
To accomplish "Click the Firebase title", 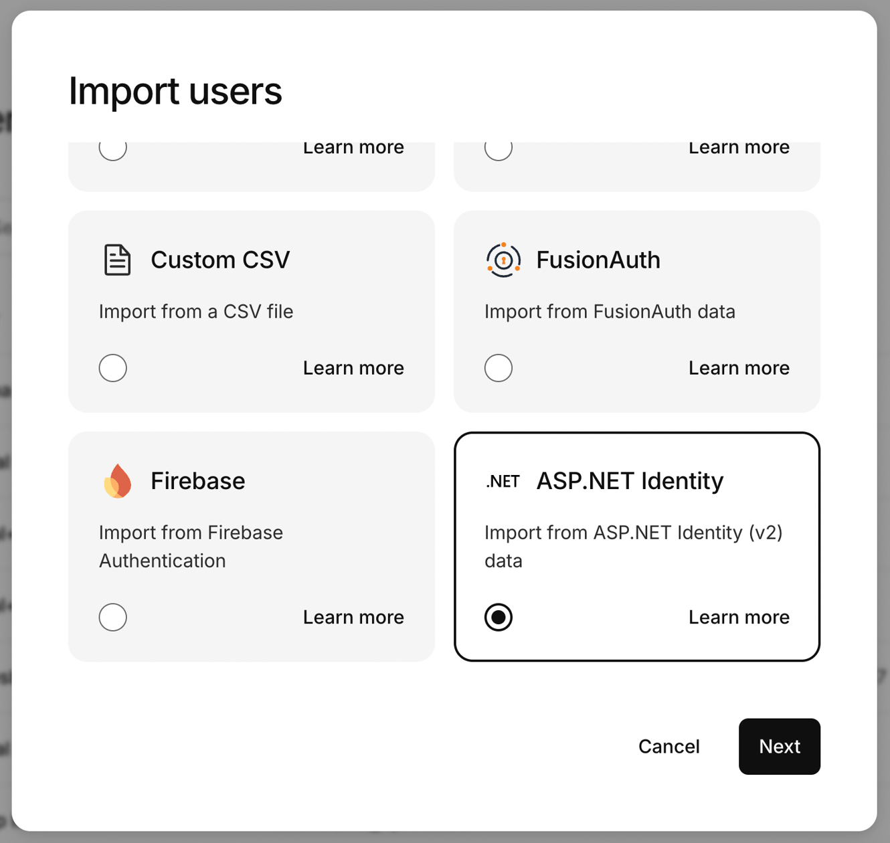I will [198, 481].
